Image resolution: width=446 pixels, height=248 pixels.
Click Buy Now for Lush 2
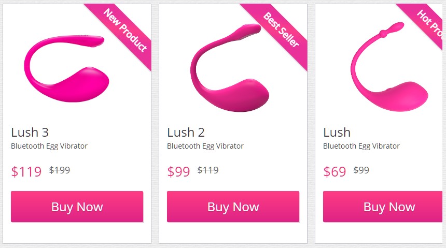click(x=233, y=207)
